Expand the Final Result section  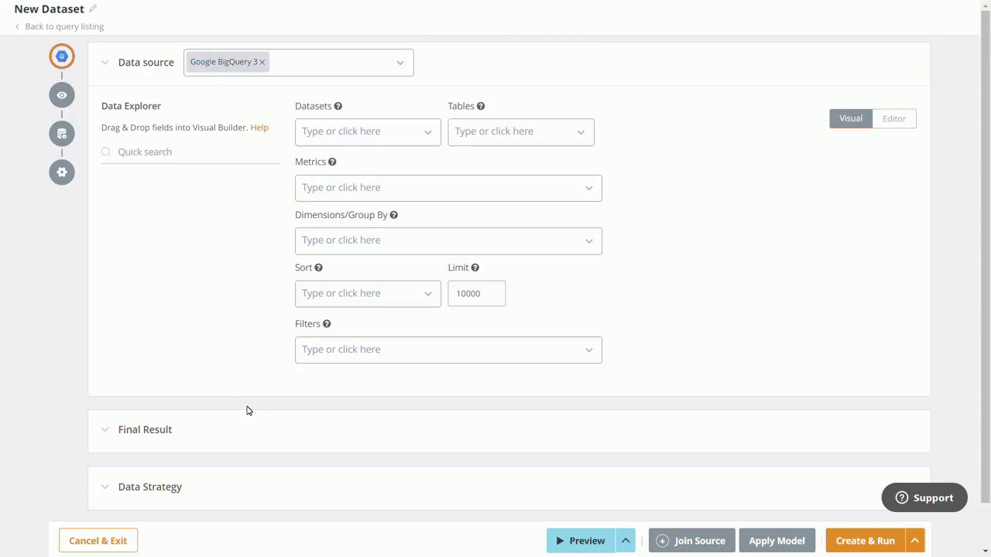[x=105, y=429]
